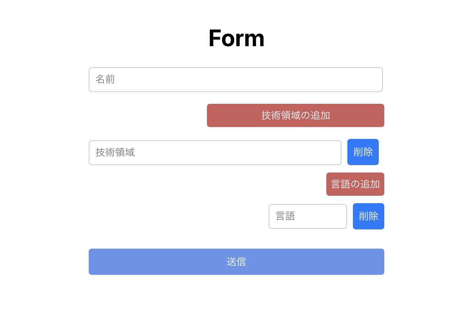Screen dimensions: 473x331
Task: Place cursor in the name textbox
Action: click(x=235, y=79)
